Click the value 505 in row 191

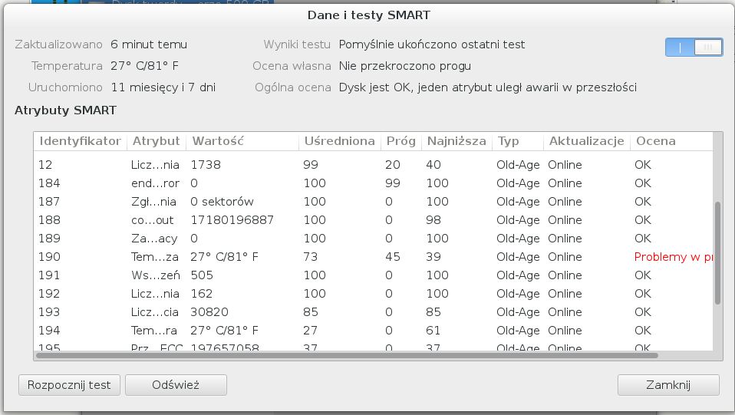coord(202,275)
